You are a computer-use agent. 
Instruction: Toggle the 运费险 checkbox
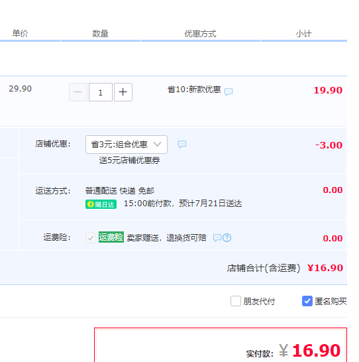[91, 238]
